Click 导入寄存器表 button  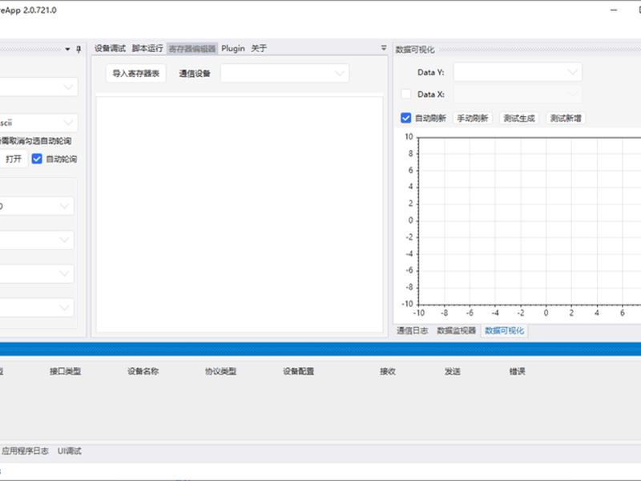(x=135, y=73)
